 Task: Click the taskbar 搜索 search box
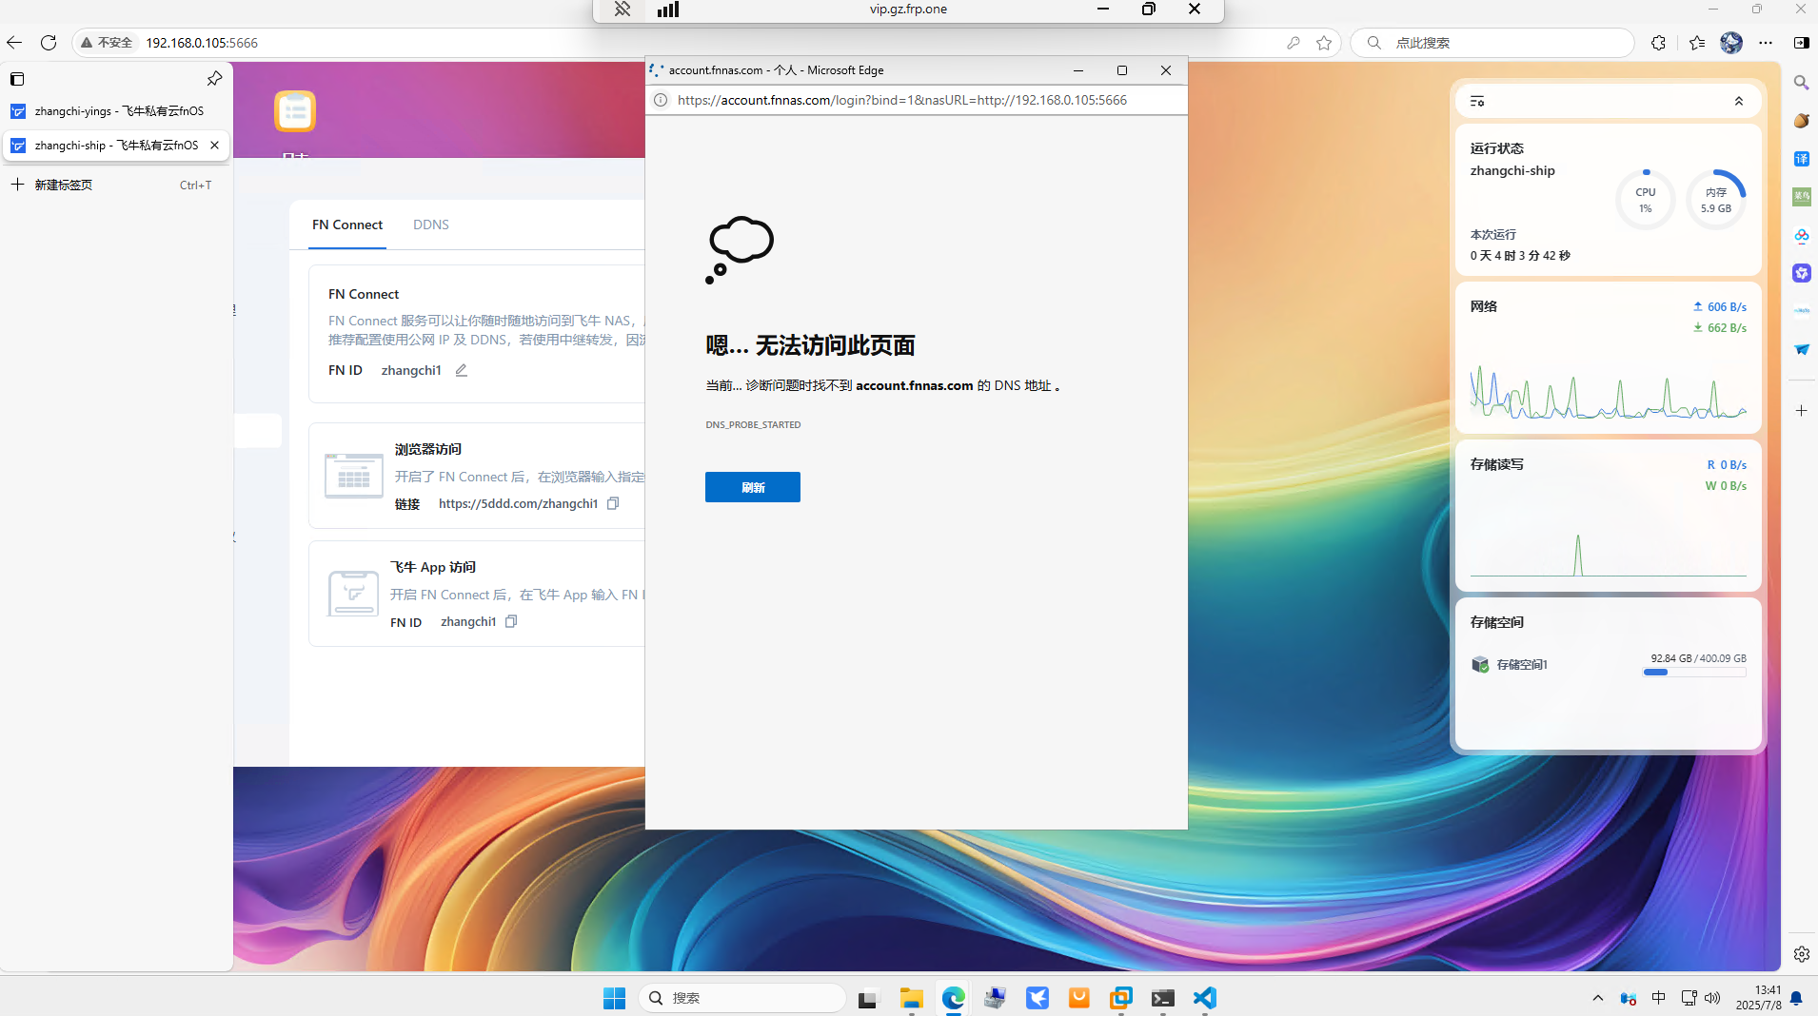coord(742,997)
